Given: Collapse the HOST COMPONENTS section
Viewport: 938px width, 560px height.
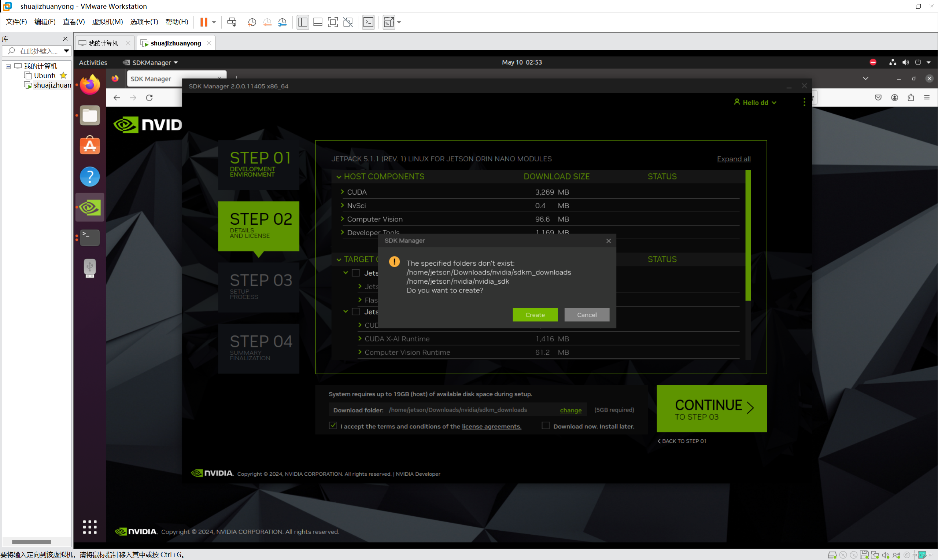Looking at the screenshot, I should pyautogui.click(x=339, y=177).
